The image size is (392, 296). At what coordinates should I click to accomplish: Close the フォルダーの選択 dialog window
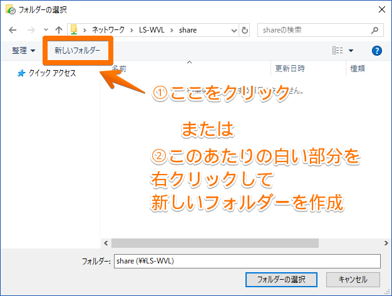(382, 9)
